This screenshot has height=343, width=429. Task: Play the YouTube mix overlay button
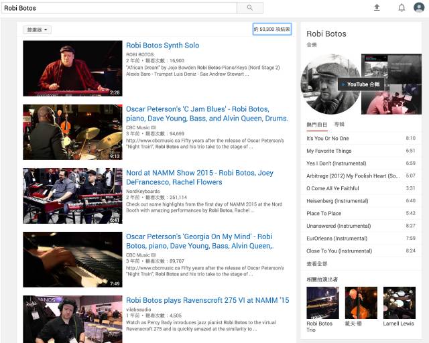361,84
